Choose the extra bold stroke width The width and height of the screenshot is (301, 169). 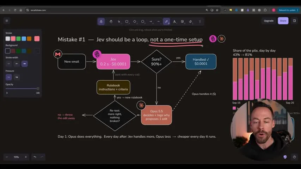coord(25,64)
